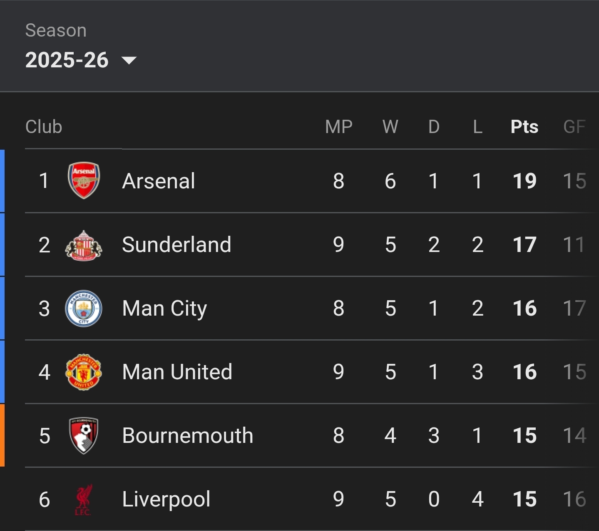Click Arsenal's 19 points value

coord(524,181)
